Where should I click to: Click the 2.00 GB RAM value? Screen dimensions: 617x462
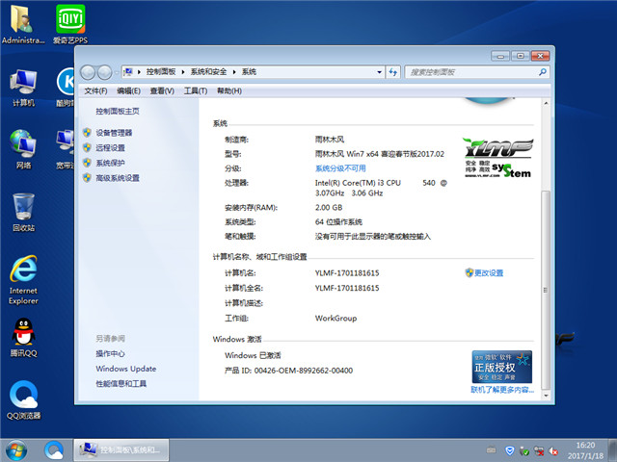329,207
